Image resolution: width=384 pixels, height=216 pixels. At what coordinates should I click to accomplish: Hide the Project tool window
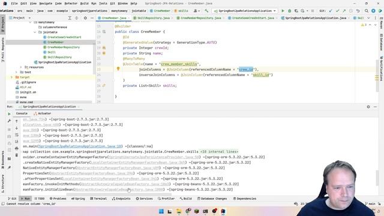tap(92, 18)
